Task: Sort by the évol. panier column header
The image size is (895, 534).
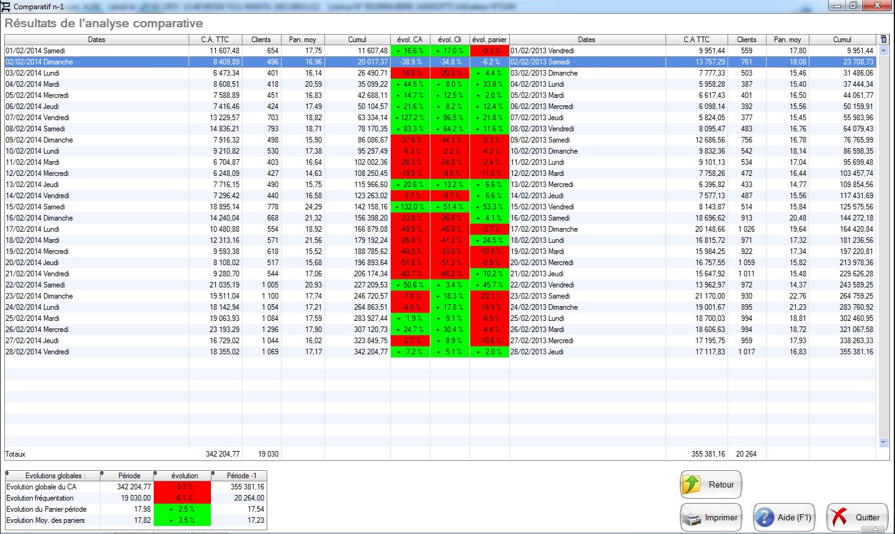Action: pyautogui.click(x=489, y=40)
